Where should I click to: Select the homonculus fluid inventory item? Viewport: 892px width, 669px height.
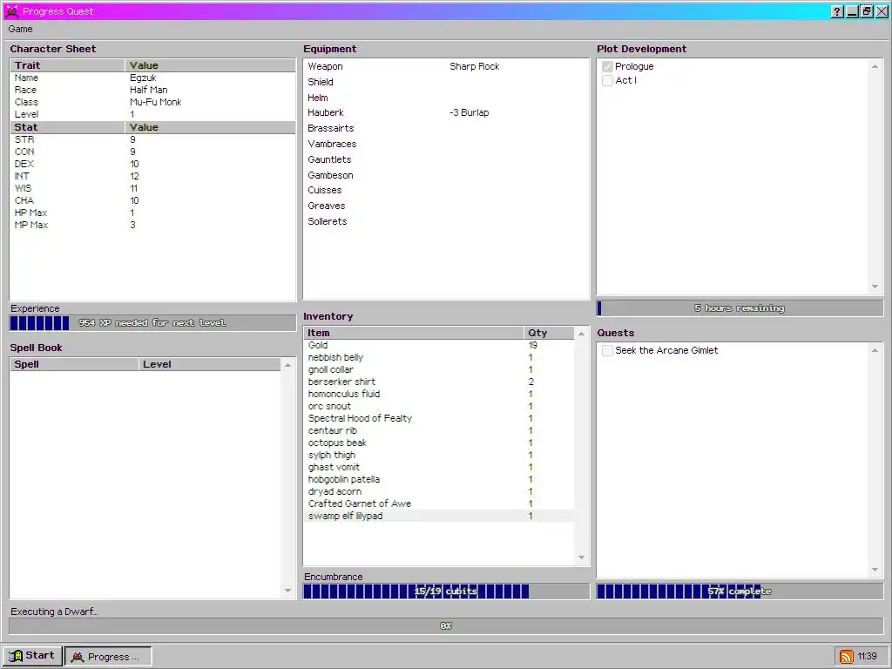click(x=439, y=394)
